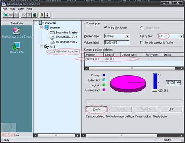Click the blue partition size slider bar

point(155,81)
